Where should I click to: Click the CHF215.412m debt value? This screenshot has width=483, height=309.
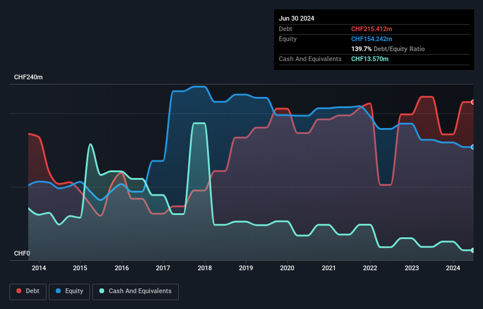click(x=371, y=29)
